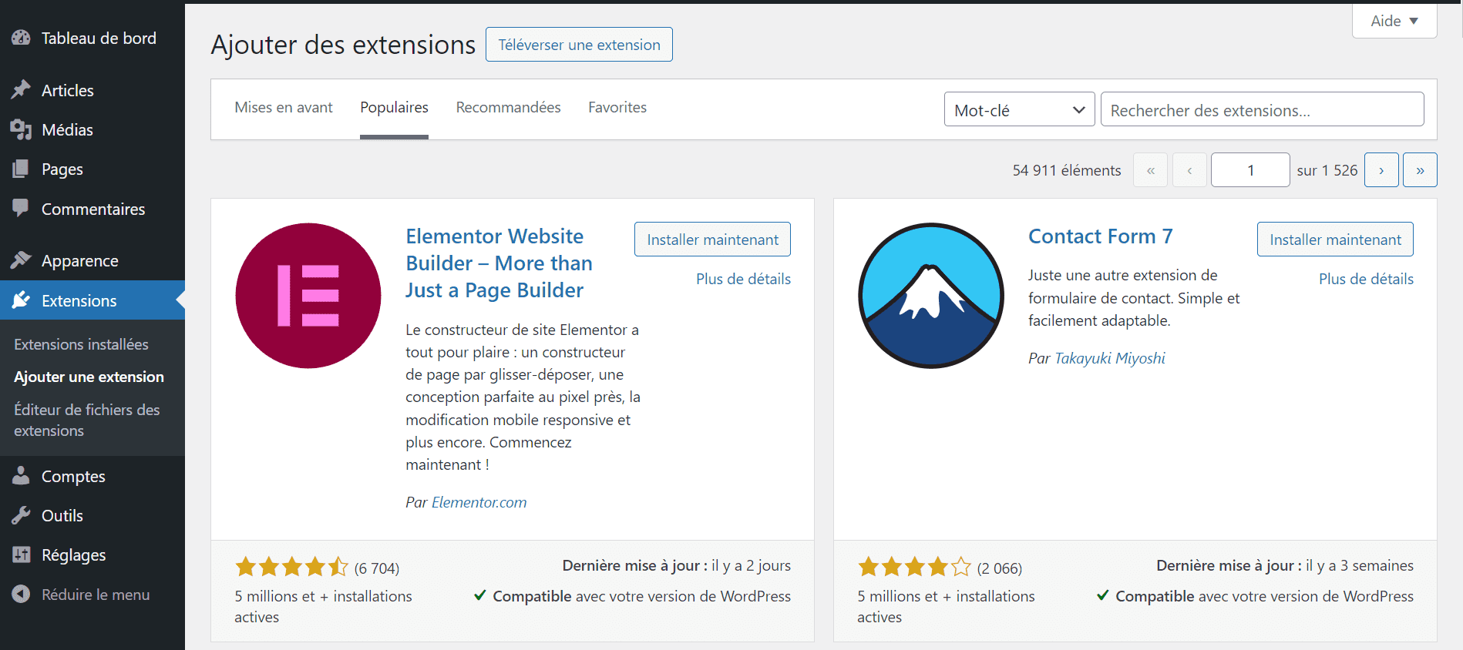This screenshot has height=650, width=1463.
Task: Open the Médias menu item
Action: tap(92, 129)
